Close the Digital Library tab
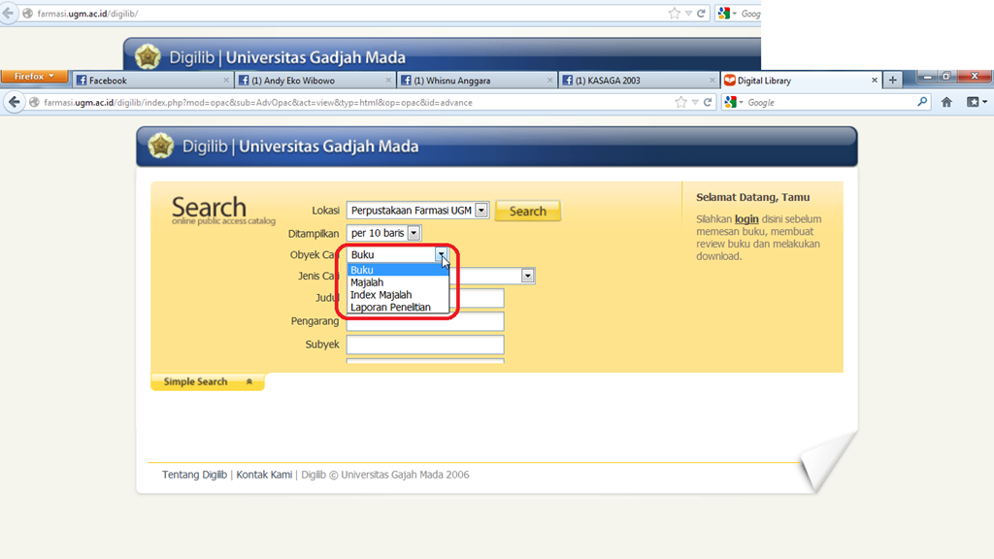994x559 pixels. coord(875,81)
